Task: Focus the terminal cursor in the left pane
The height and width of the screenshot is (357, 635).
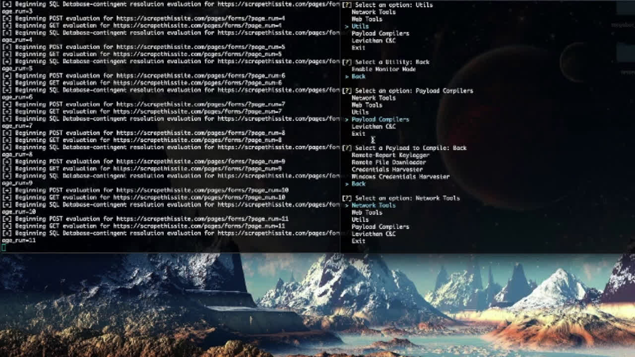Action: (x=4, y=247)
